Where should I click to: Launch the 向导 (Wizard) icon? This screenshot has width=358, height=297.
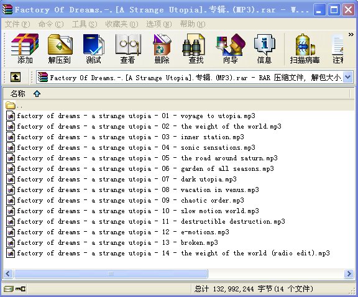(x=230, y=48)
